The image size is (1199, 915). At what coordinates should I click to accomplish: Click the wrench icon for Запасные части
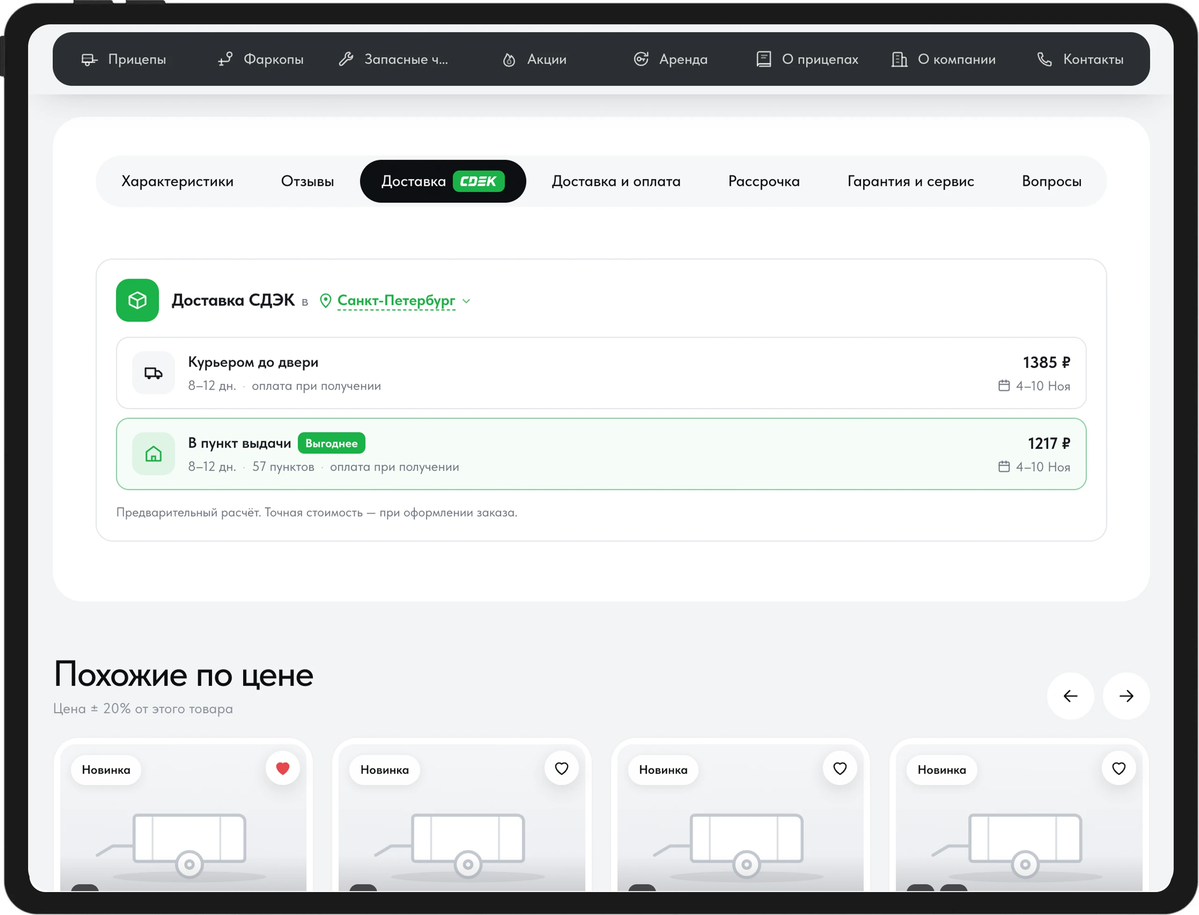tap(346, 59)
